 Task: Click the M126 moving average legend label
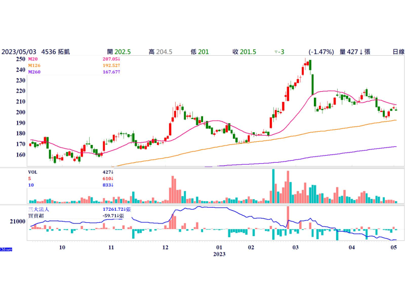click(x=35, y=65)
